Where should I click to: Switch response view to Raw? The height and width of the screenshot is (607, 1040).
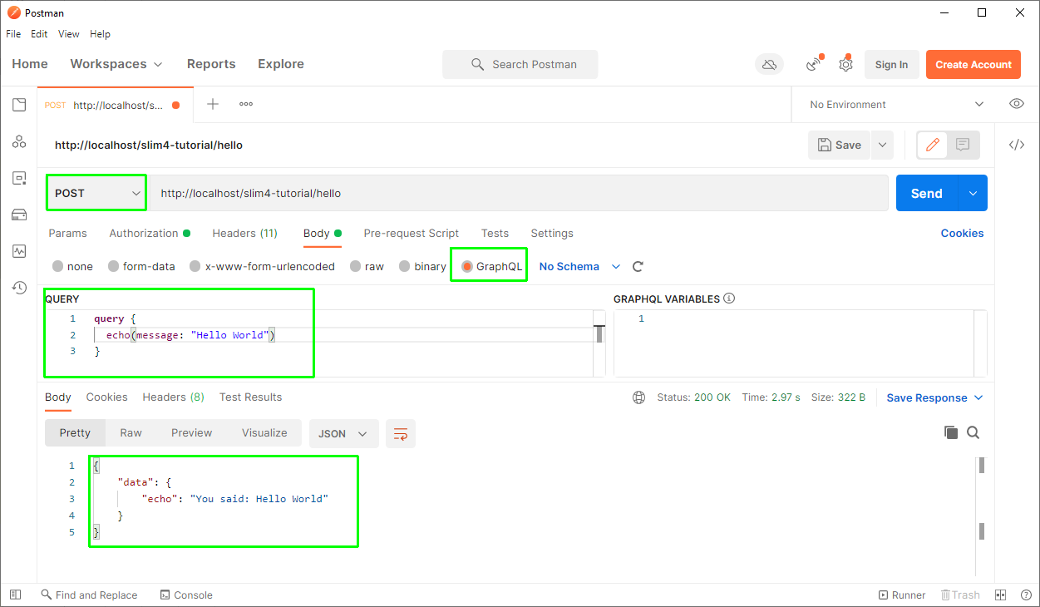(x=131, y=433)
